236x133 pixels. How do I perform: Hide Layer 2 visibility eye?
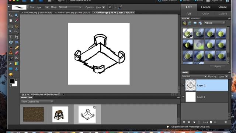pos(183,85)
